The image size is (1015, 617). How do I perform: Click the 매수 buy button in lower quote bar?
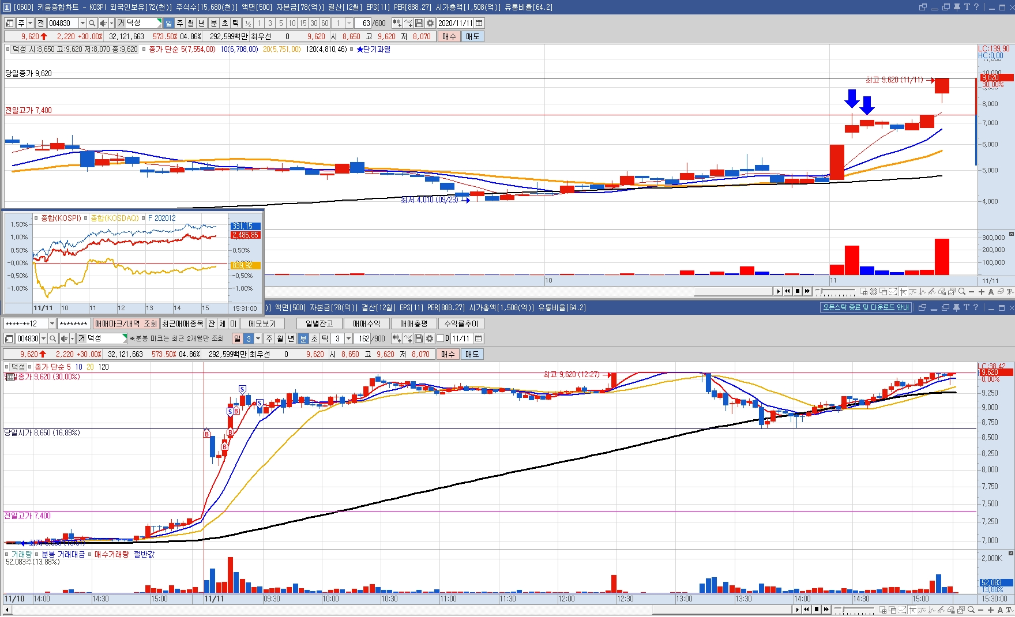[x=448, y=354]
